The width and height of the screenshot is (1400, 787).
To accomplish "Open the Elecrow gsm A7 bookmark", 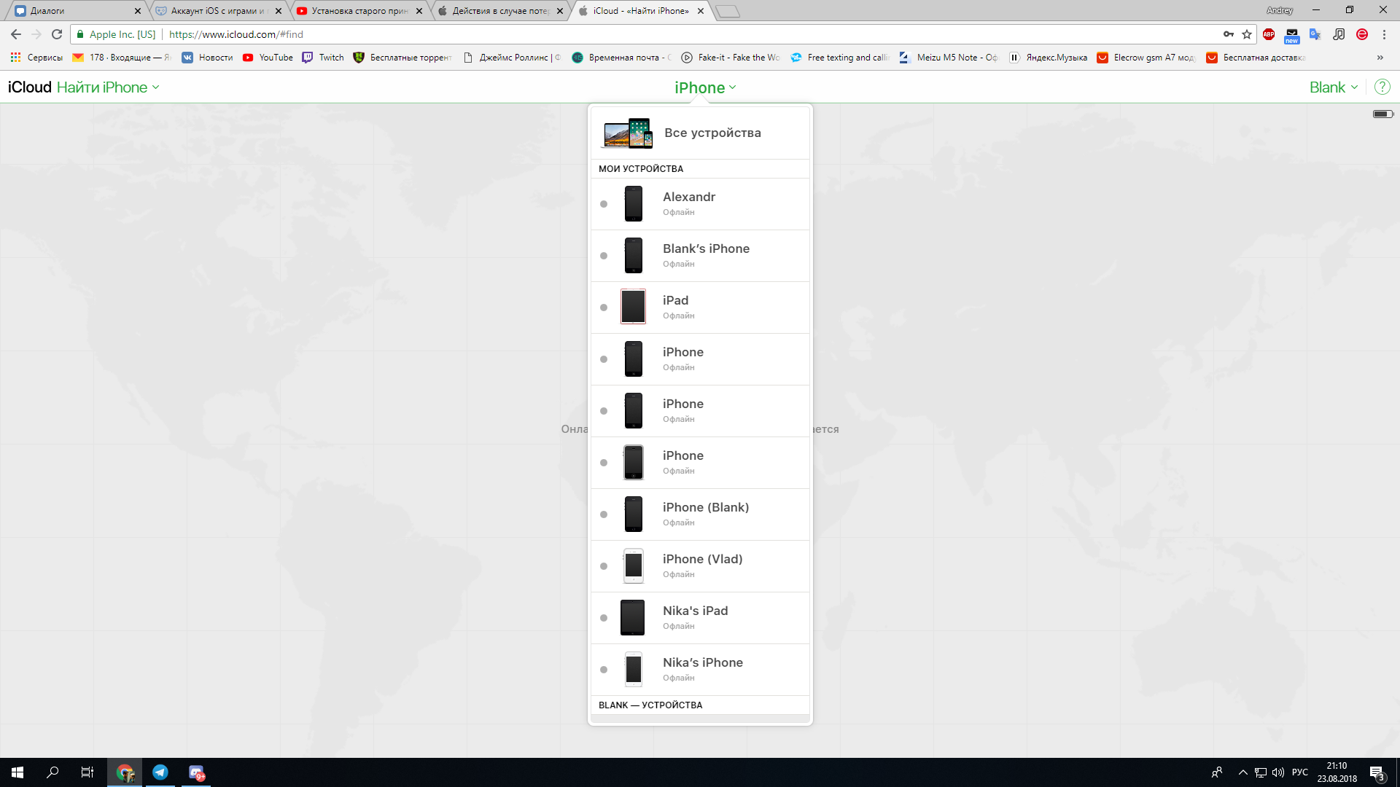I will 1146,58.
